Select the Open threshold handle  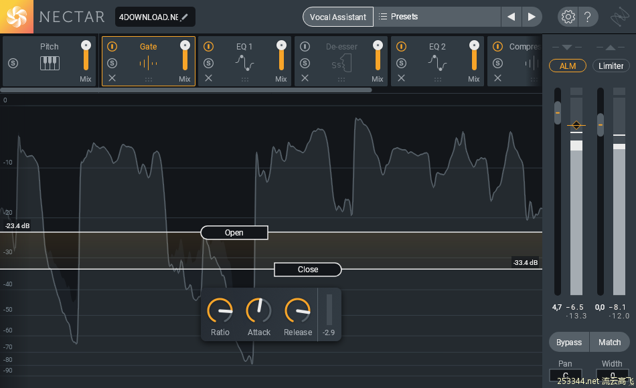click(x=234, y=233)
